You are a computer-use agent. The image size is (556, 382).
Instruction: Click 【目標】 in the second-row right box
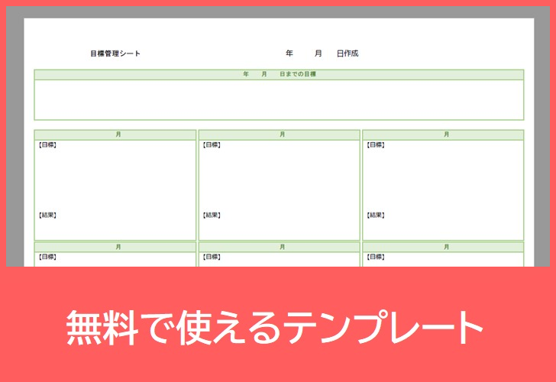(375, 257)
